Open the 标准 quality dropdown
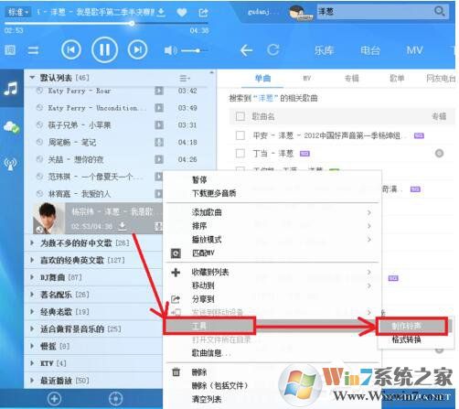The width and height of the screenshot is (459, 409). [18, 12]
